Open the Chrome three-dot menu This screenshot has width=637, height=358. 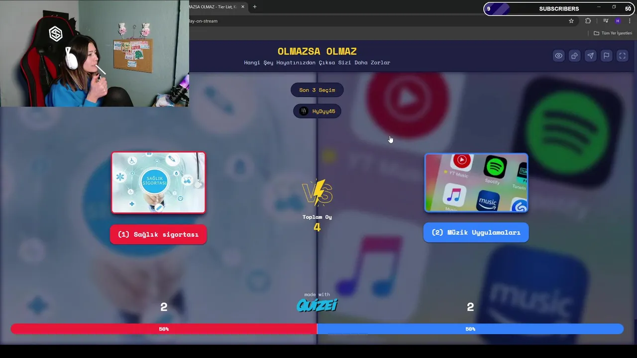pos(630,21)
